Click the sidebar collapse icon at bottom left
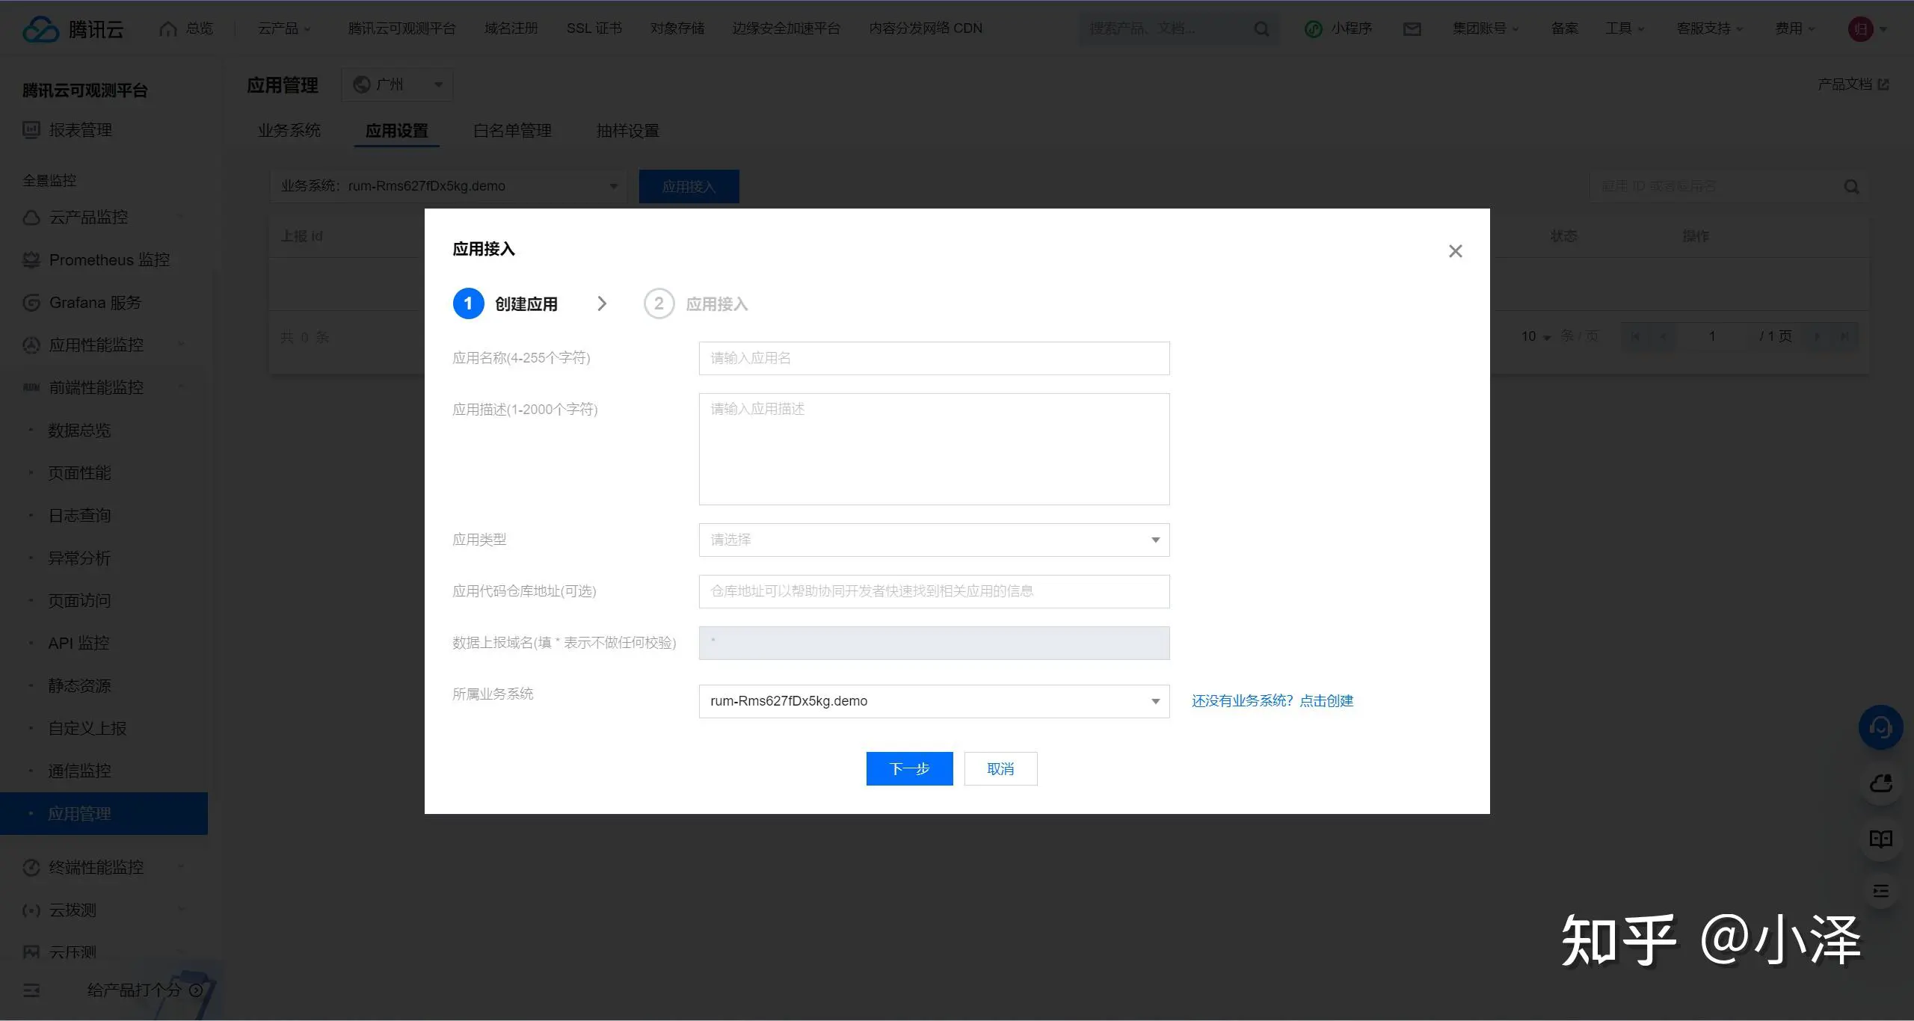Viewport: 1914px width, 1021px height. coord(31,990)
